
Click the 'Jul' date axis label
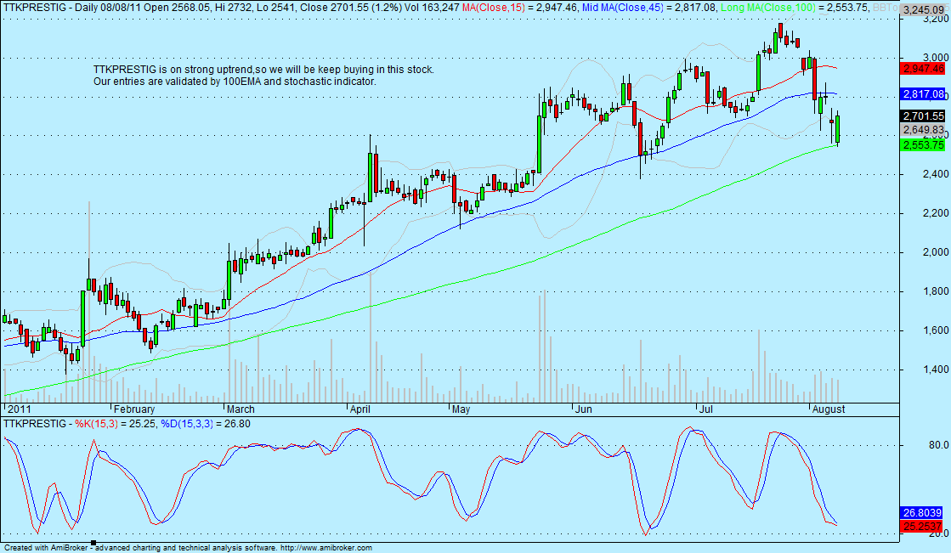[706, 409]
